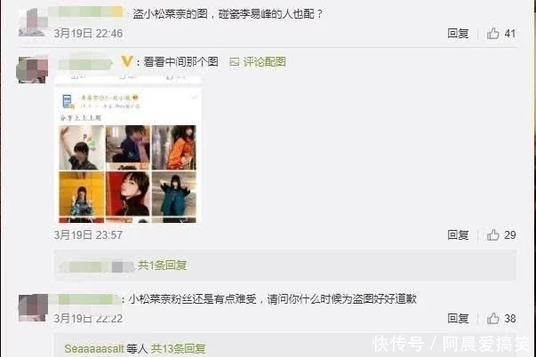Screen dimensions: 536x357
Task: Click the yellow V verified badge
Action: tap(127, 61)
